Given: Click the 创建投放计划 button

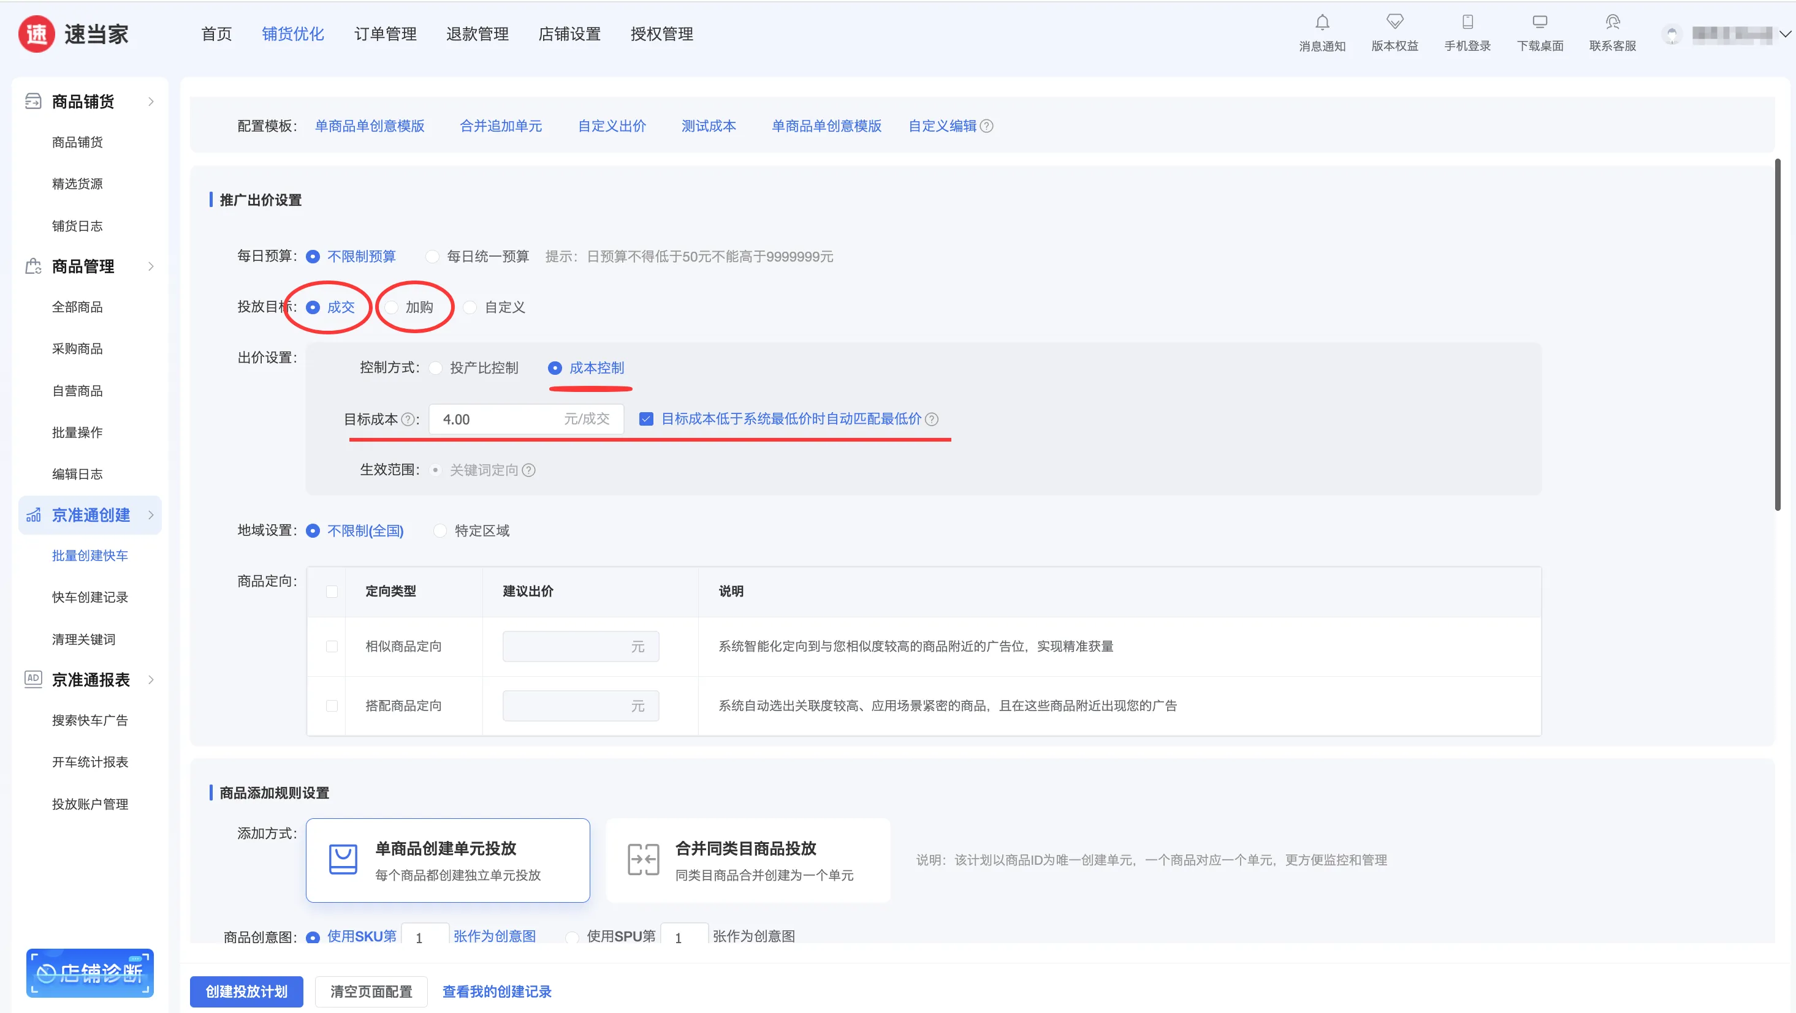Looking at the screenshot, I should coord(246,992).
